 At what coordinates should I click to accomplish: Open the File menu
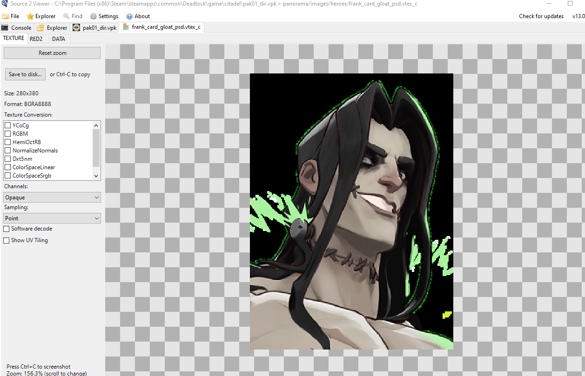11,16
